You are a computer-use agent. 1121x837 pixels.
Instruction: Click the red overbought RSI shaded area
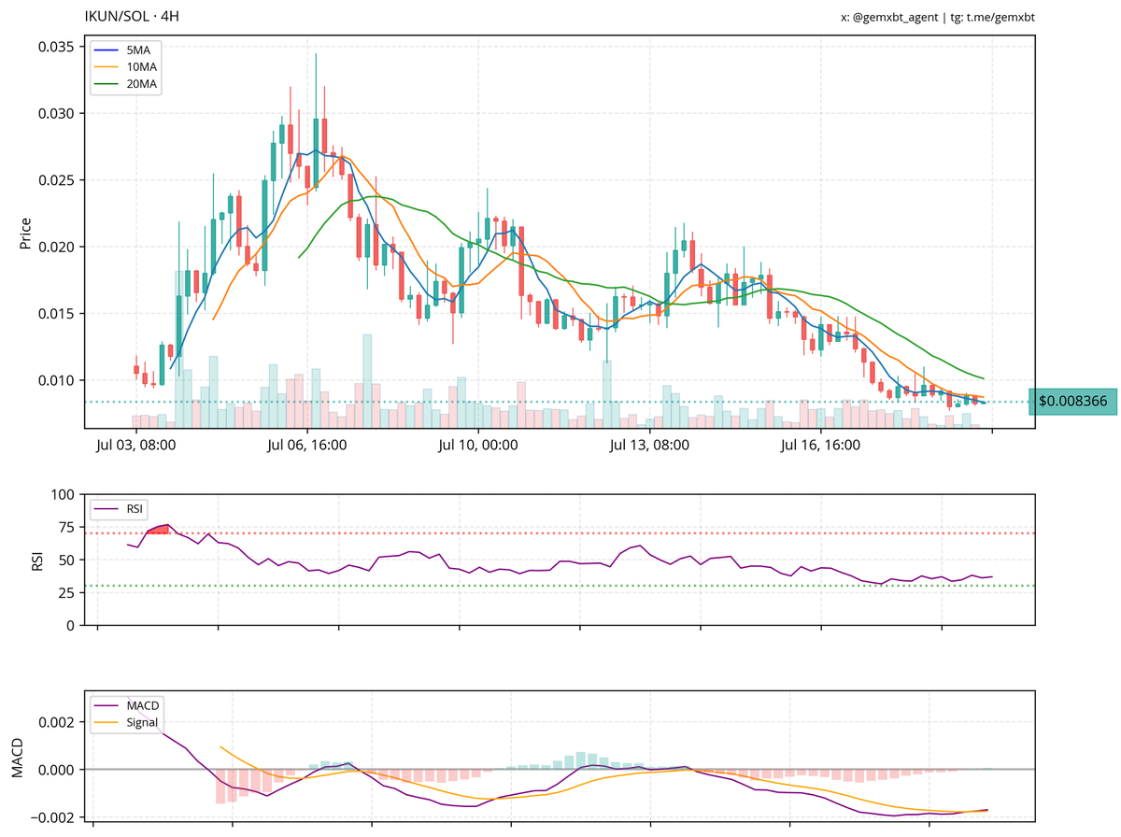(159, 530)
